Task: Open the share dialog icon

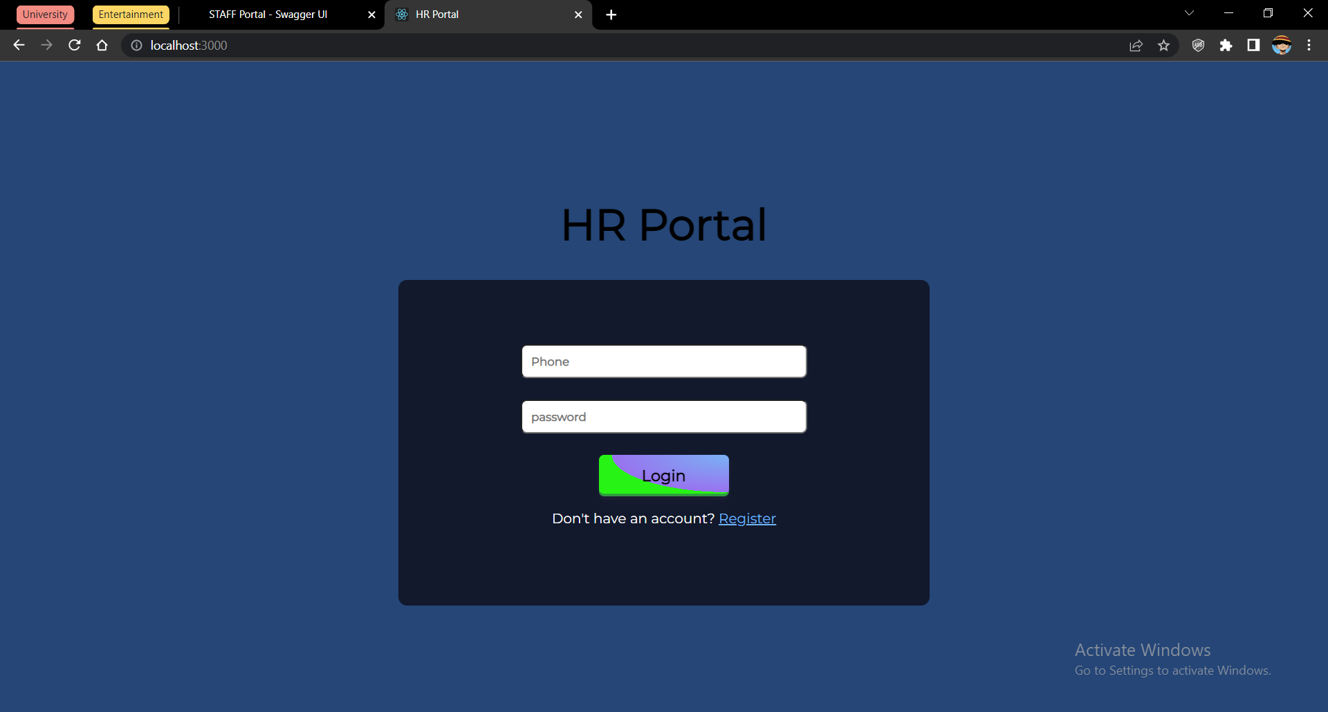Action: 1136,45
